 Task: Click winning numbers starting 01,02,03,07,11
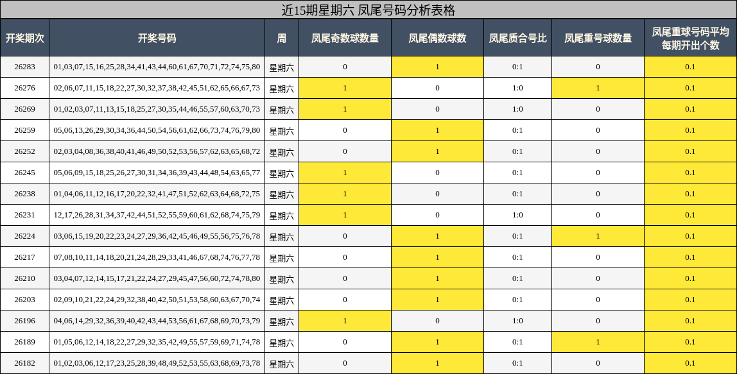point(157,109)
